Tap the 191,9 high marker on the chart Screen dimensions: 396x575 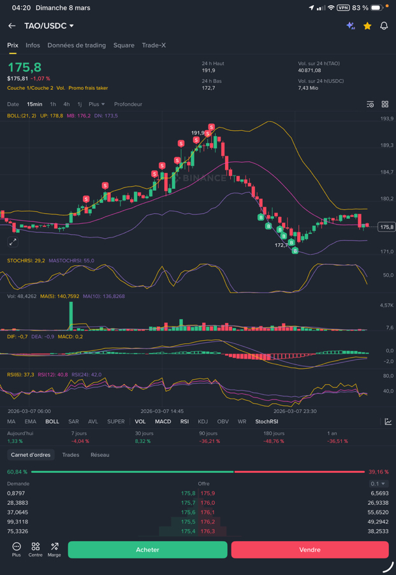click(x=198, y=133)
